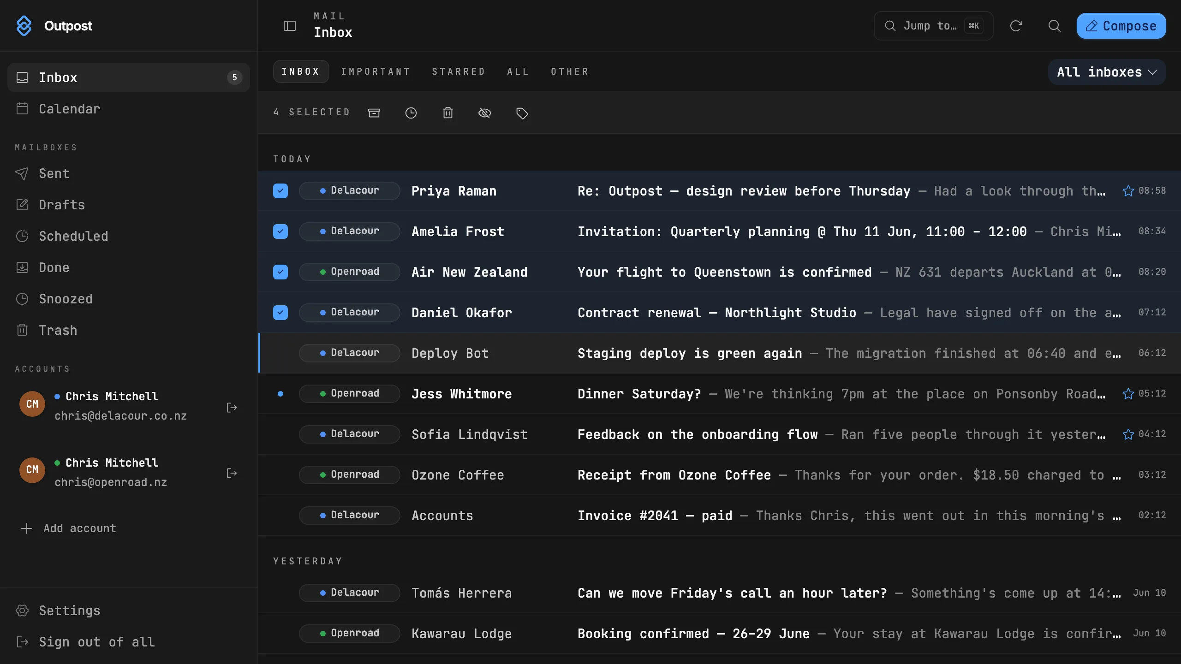Screen dimensions: 1181x664
Task: Open the Done mailbox
Action: pos(129,267)
